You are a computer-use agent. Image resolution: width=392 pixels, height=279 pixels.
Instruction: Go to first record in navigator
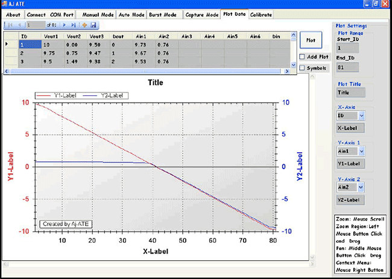tap(10, 25)
